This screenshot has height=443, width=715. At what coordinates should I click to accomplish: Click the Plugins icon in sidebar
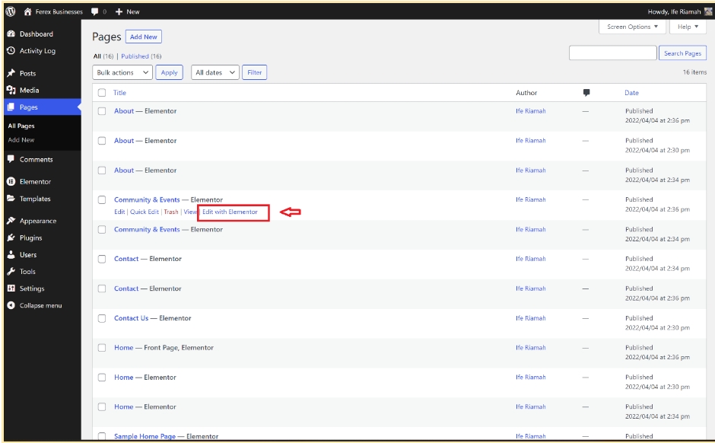tap(11, 238)
